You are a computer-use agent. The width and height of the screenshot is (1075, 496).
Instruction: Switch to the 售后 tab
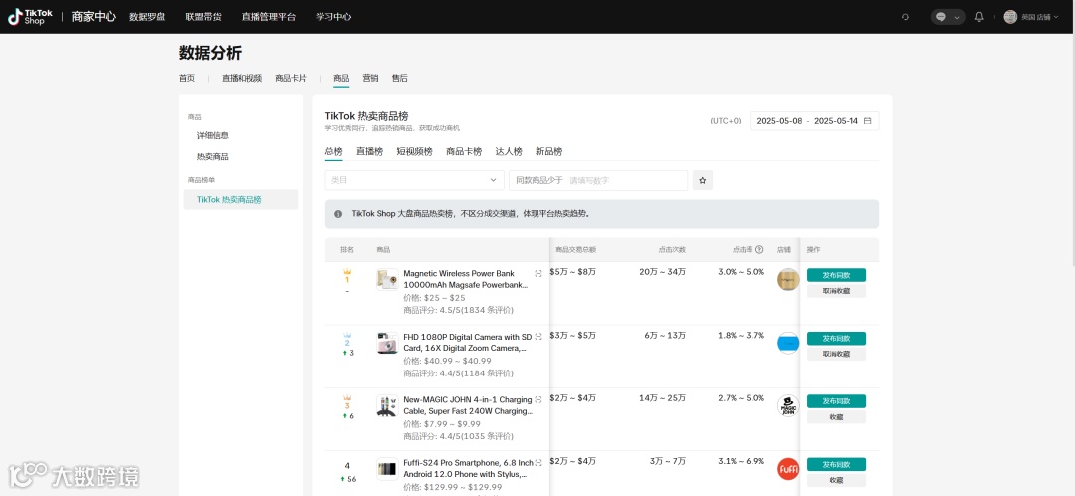[400, 79]
